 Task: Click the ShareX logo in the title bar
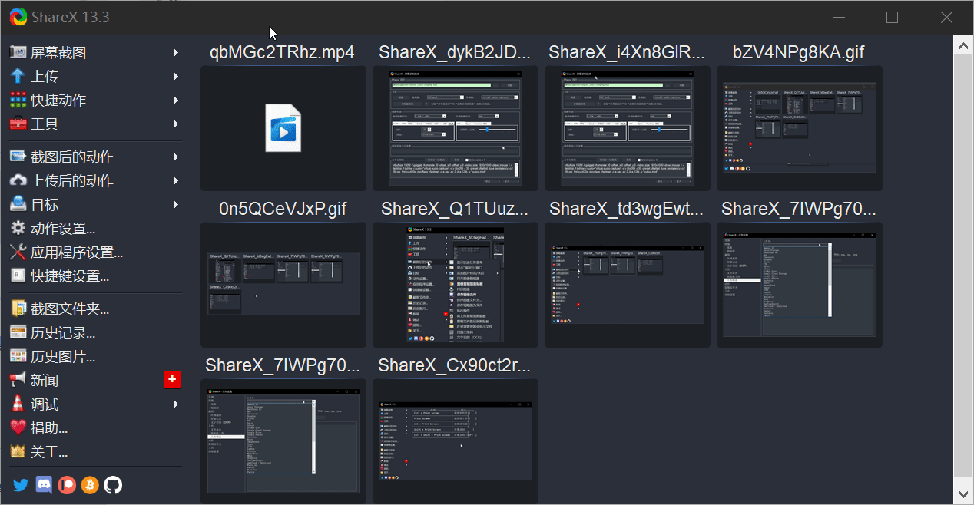click(x=18, y=17)
